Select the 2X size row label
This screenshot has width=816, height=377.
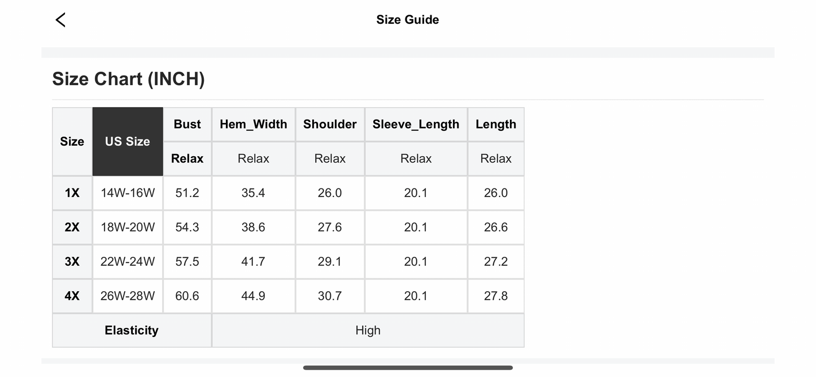coord(72,227)
